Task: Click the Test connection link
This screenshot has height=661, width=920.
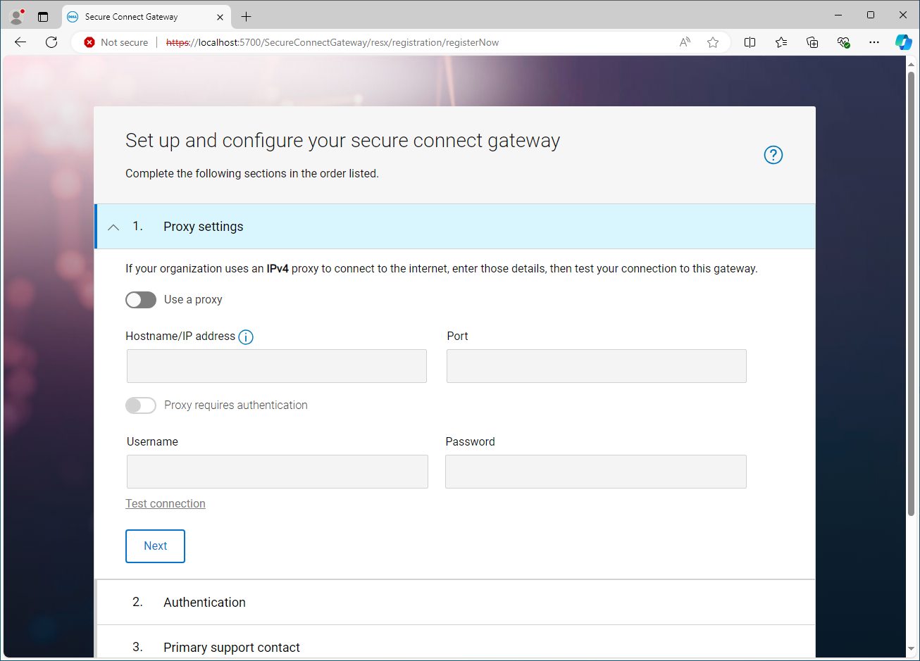Action: pos(165,503)
